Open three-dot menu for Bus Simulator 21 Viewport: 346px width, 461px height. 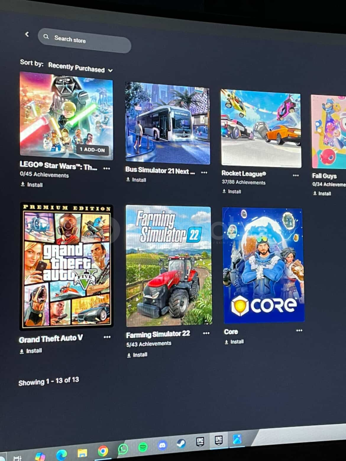coord(204,172)
